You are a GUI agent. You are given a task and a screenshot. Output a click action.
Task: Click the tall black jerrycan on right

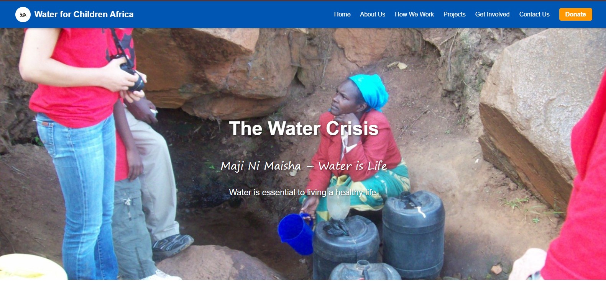point(414,234)
